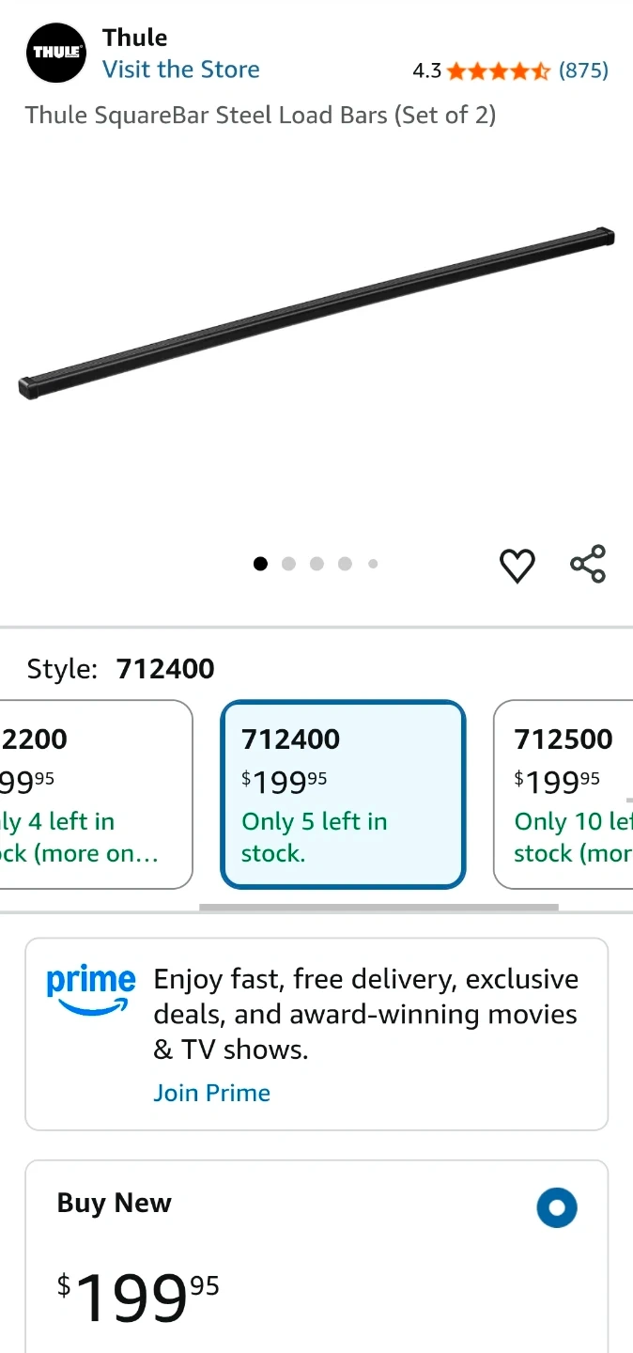Screen dimensions: 633x1353
Task: Tap the Thule brand name
Action: (135, 38)
